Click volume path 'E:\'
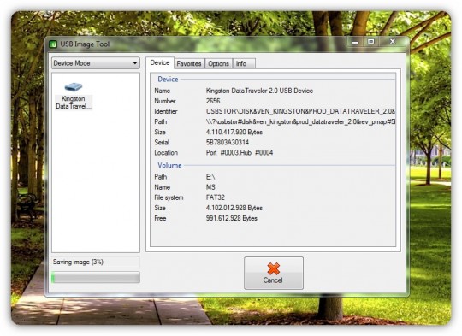 click(210, 177)
